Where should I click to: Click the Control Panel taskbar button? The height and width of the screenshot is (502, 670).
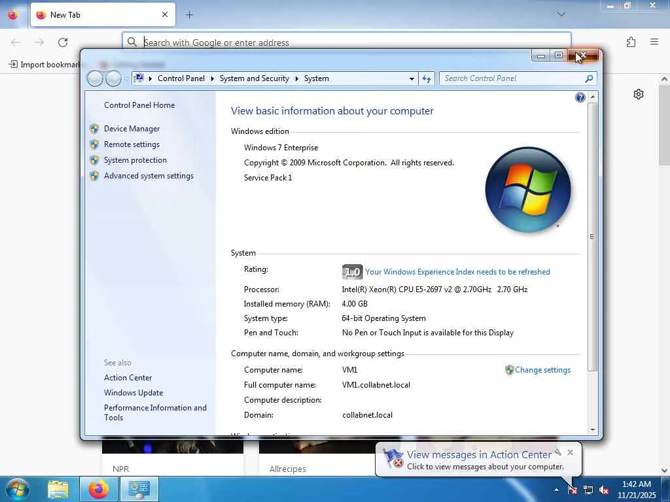tap(139, 490)
